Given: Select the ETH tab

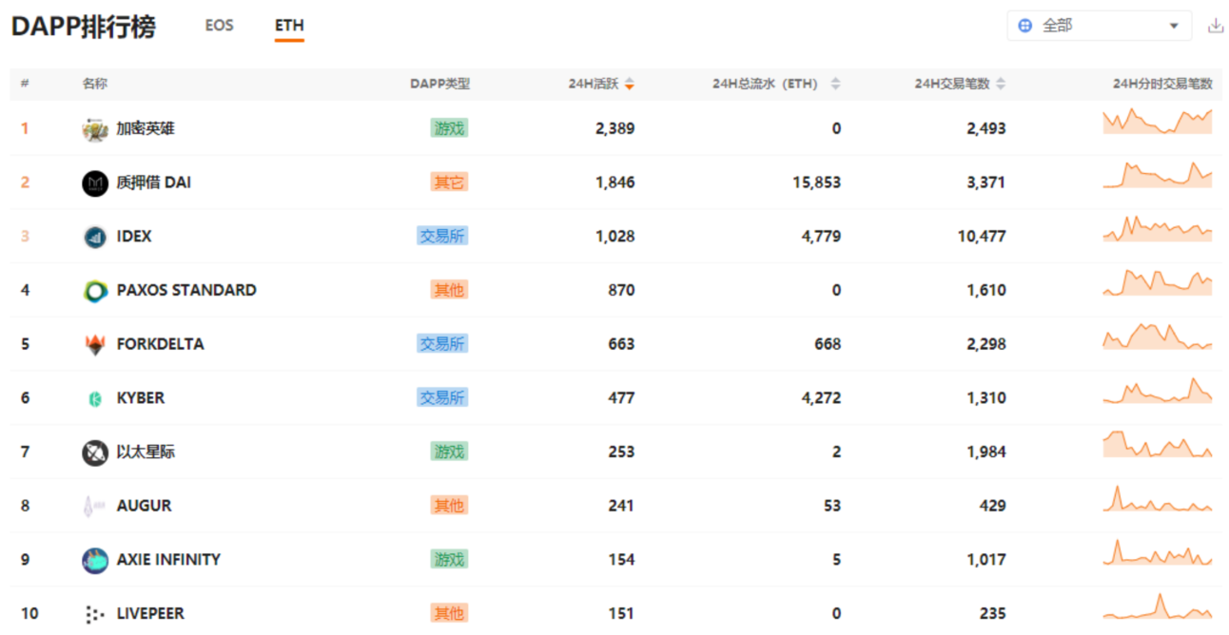Looking at the screenshot, I should tap(289, 26).
